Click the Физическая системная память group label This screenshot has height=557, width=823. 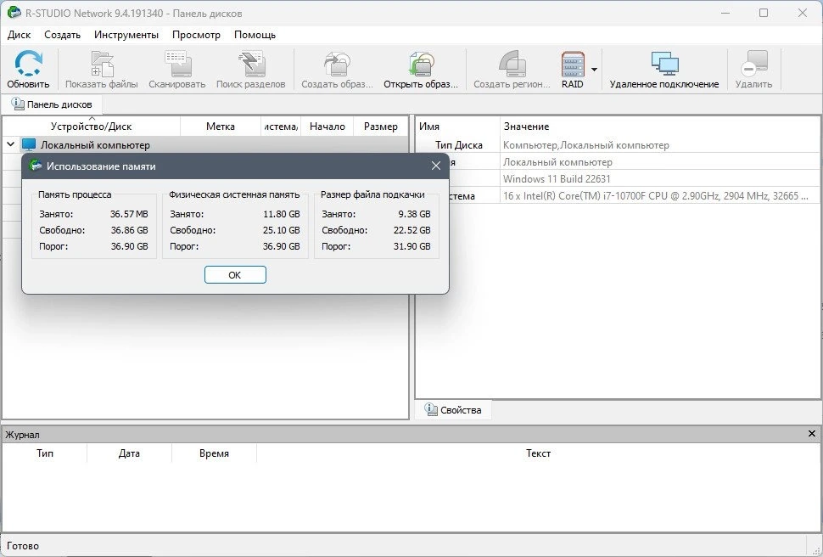[x=234, y=194]
